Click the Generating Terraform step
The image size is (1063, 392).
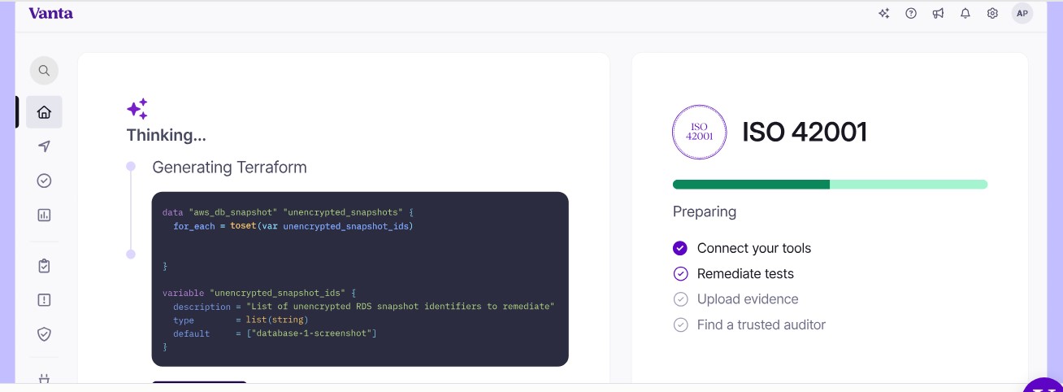tap(230, 168)
